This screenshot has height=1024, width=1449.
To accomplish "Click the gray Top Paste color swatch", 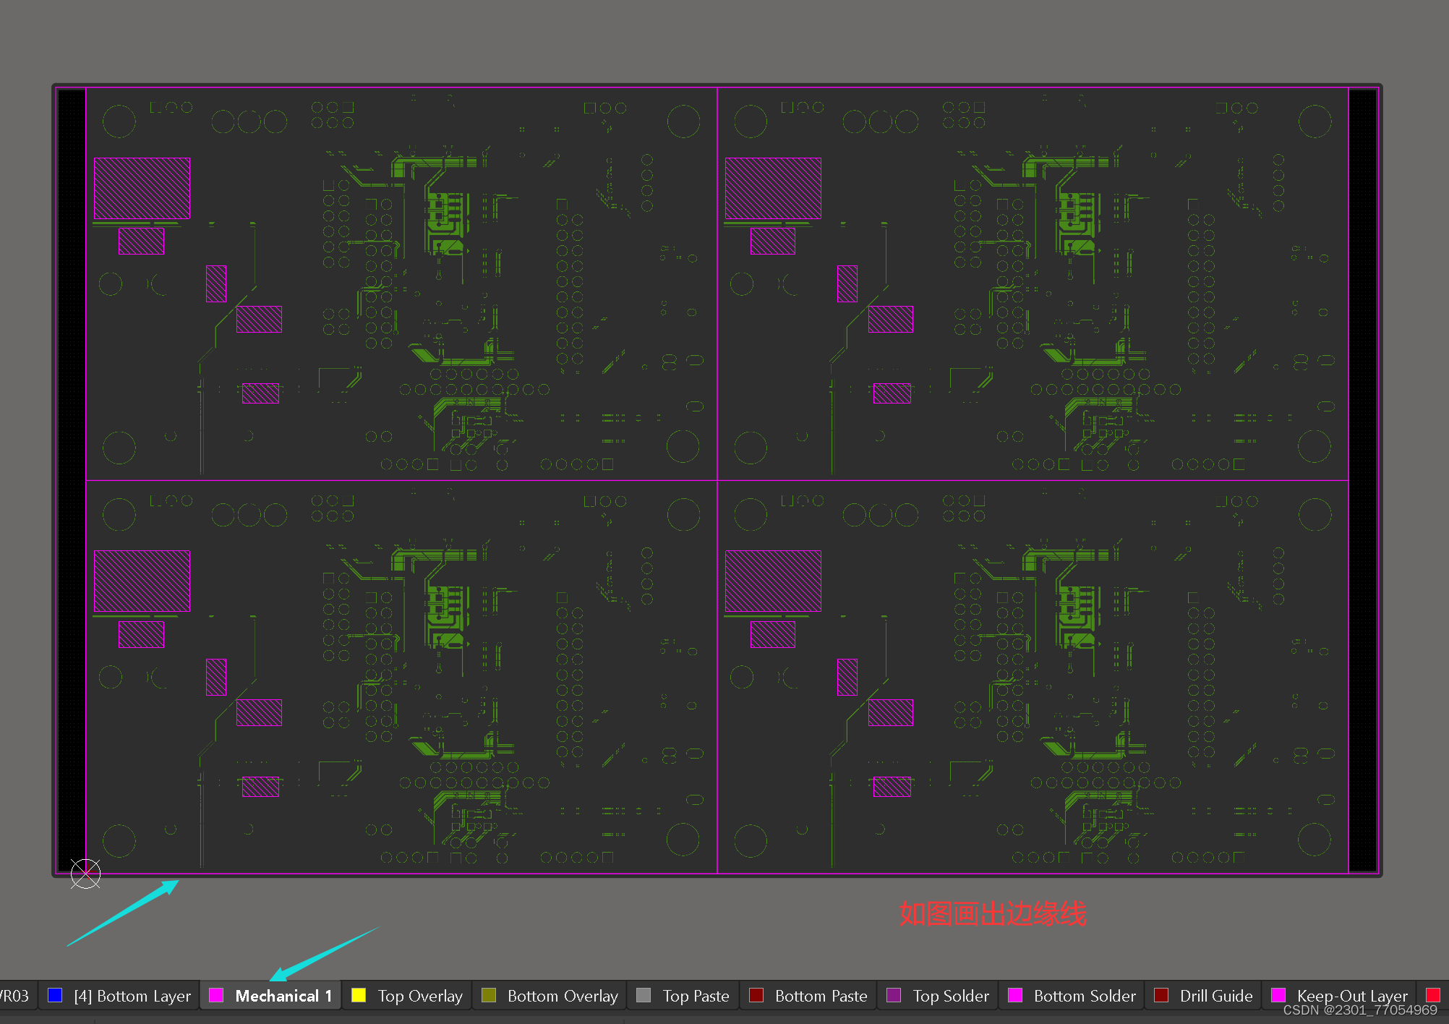I will pyautogui.click(x=644, y=995).
